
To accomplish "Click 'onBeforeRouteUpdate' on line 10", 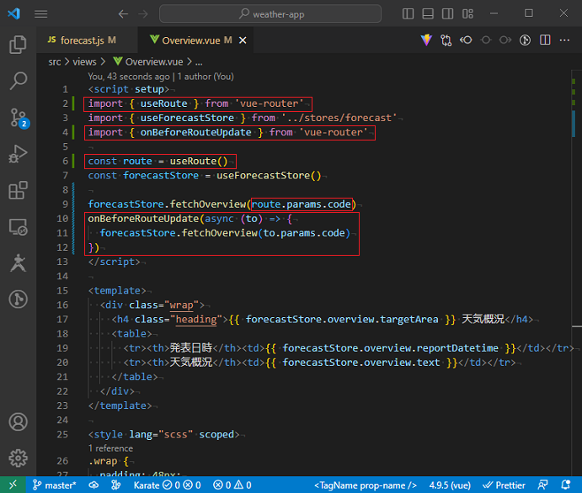I will click(x=143, y=219).
